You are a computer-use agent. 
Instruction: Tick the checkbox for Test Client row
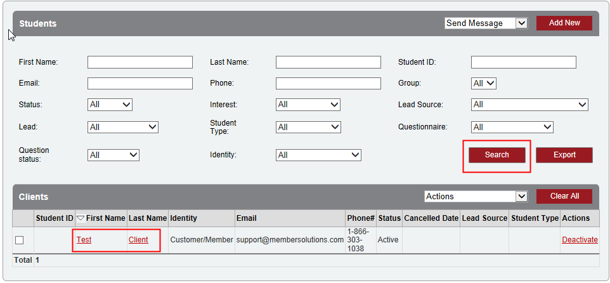(19, 240)
